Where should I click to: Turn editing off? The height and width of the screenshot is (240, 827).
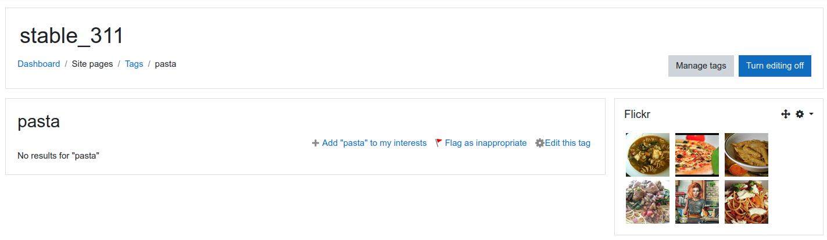[x=775, y=66]
